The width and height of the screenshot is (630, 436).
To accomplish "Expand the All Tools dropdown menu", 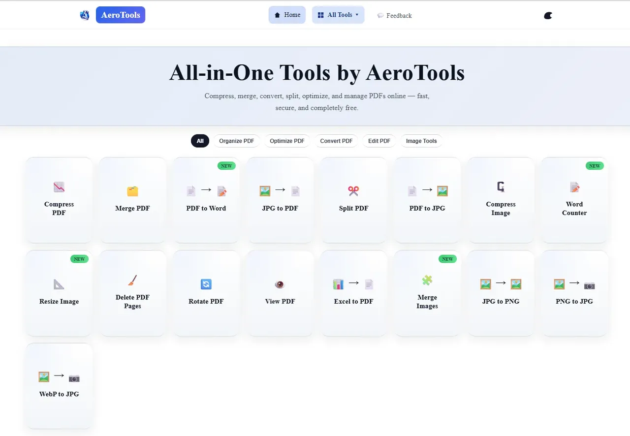I will (338, 15).
